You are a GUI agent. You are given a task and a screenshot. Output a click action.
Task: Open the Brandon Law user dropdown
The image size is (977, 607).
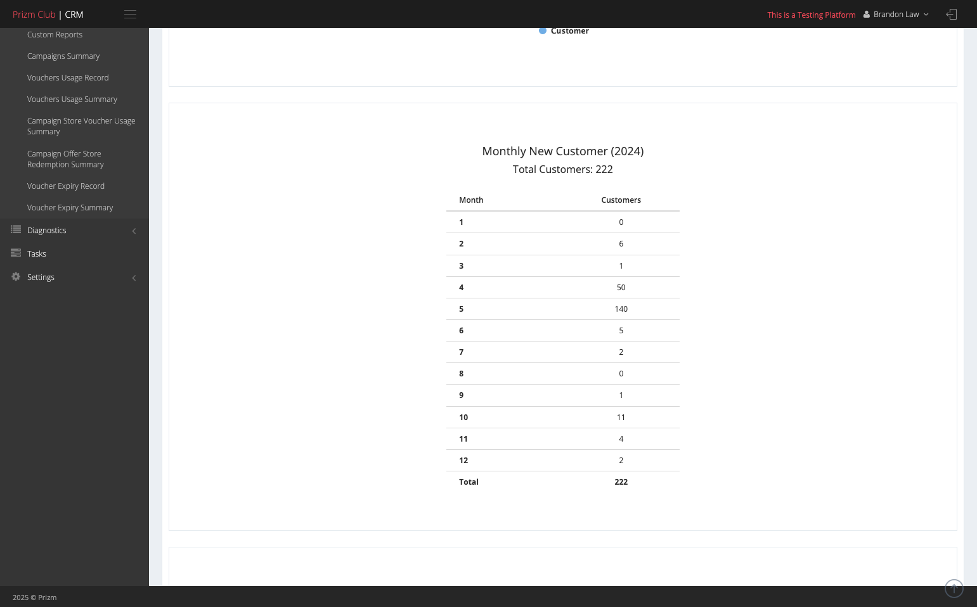click(896, 15)
